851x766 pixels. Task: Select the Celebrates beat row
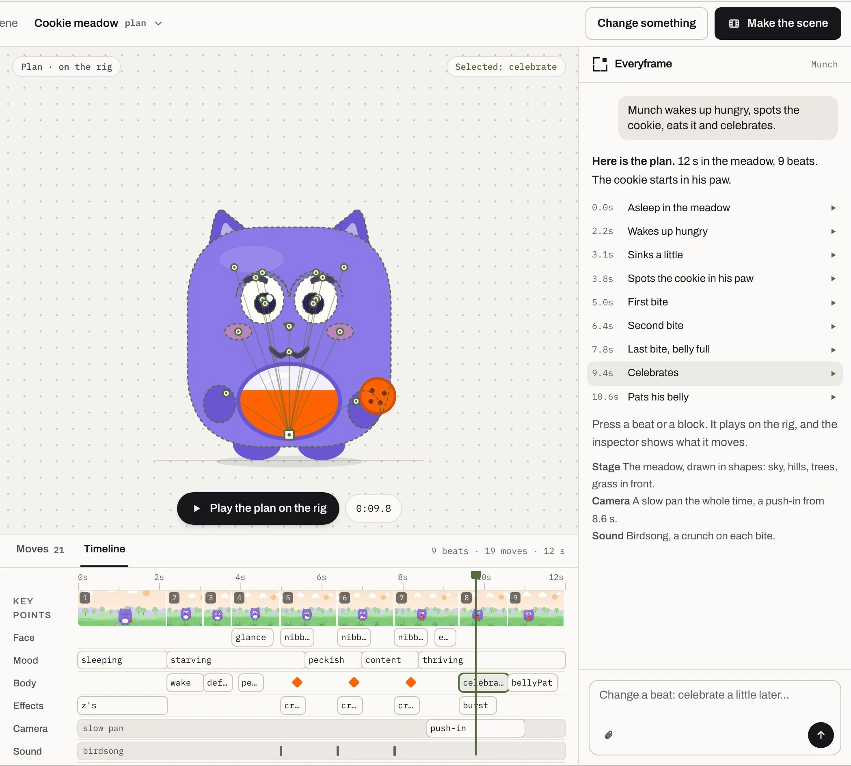point(714,373)
